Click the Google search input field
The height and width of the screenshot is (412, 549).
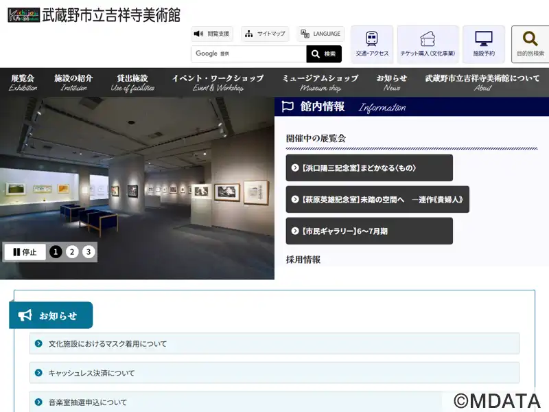(x=249, y=54)
